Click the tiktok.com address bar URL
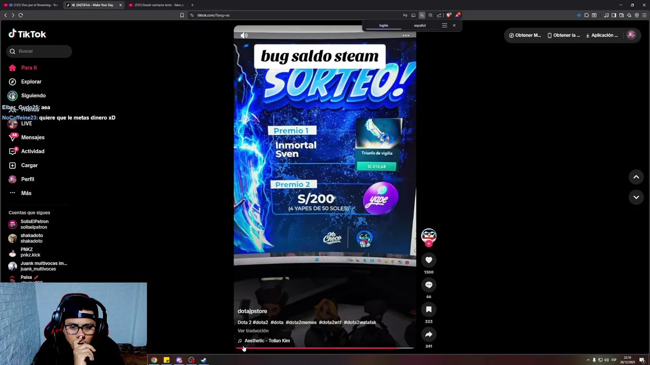This screenshot has height=365, width=650. [x=213, y=15]
